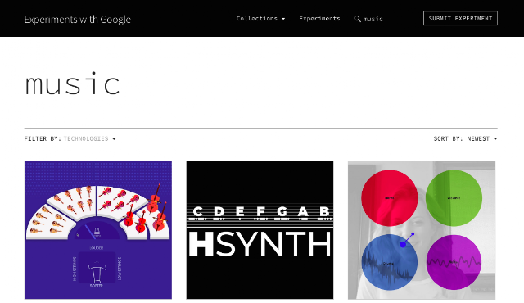Viewport: 524px width, 303px height.
Task: Open the Experiments with Google home link
Action: (78, 20)
